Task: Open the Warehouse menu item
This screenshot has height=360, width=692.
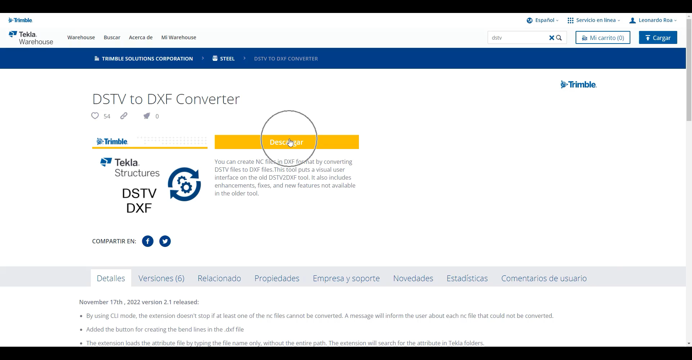Action: (x=81, y=37)
